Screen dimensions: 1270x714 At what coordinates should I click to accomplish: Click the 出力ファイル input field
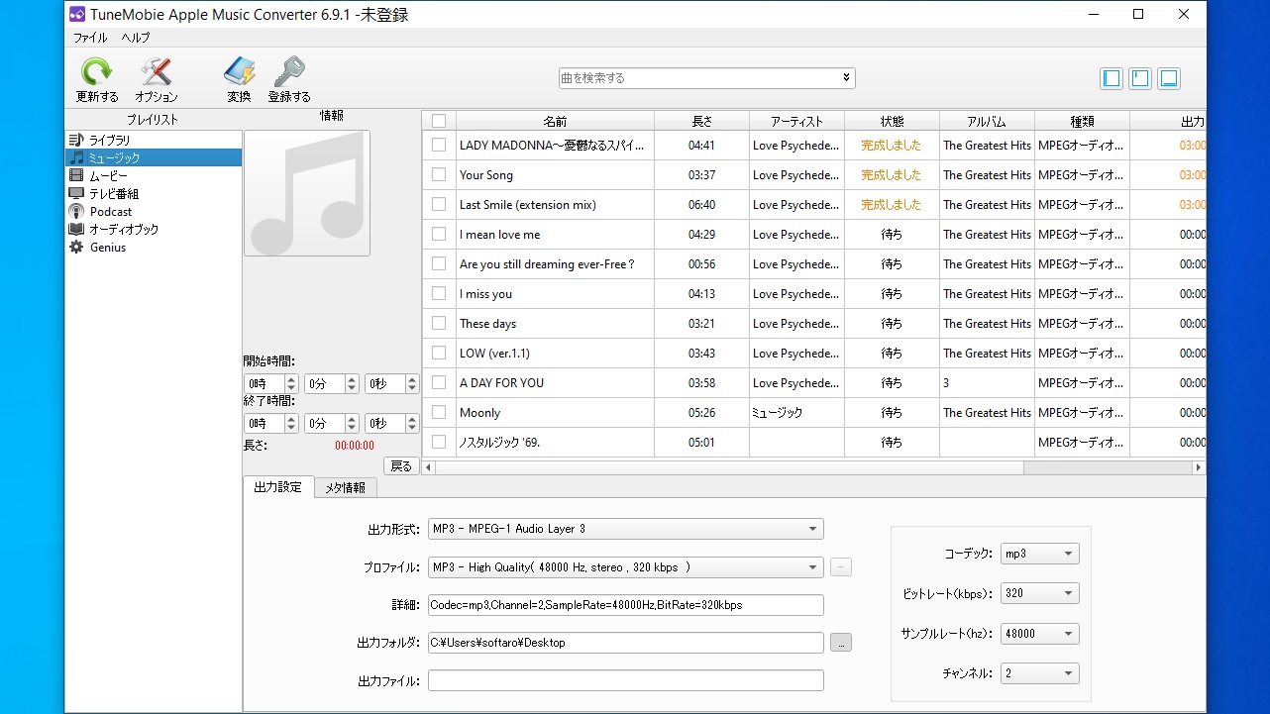click(625, 680)
